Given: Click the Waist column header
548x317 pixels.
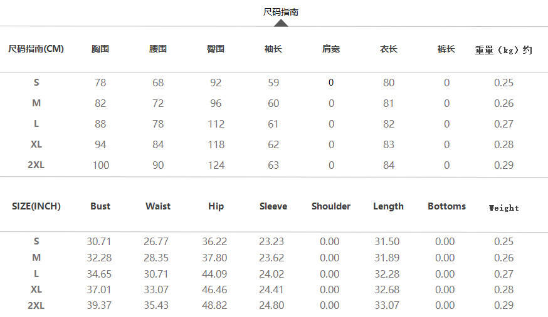Looking at the screenshot, I should tap(158, 206).
